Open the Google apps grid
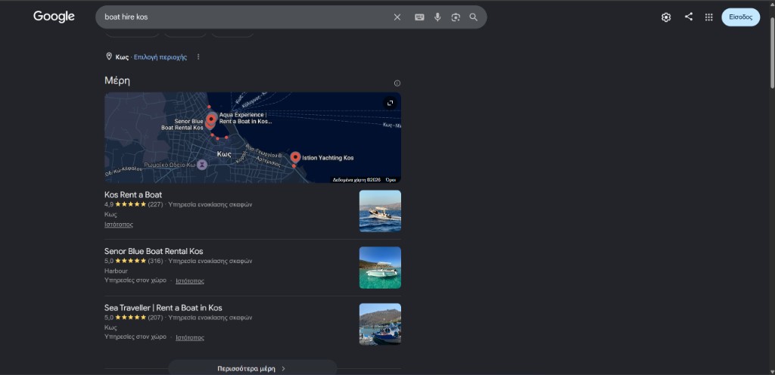 708,17
